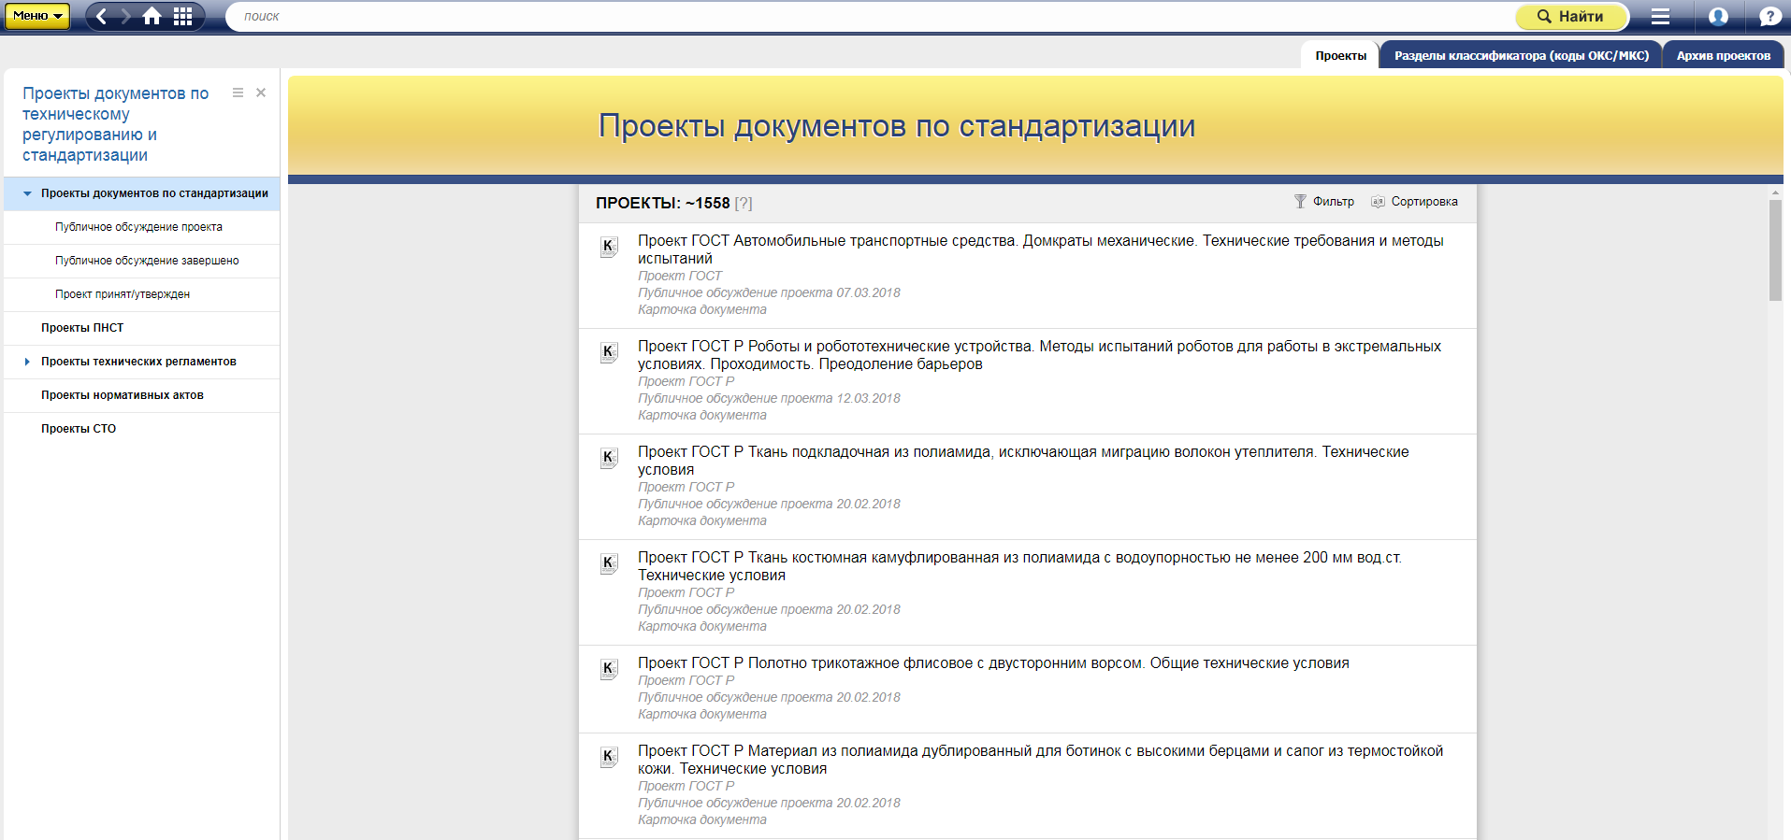Open Сортировка options

(x=1414, y=202)
